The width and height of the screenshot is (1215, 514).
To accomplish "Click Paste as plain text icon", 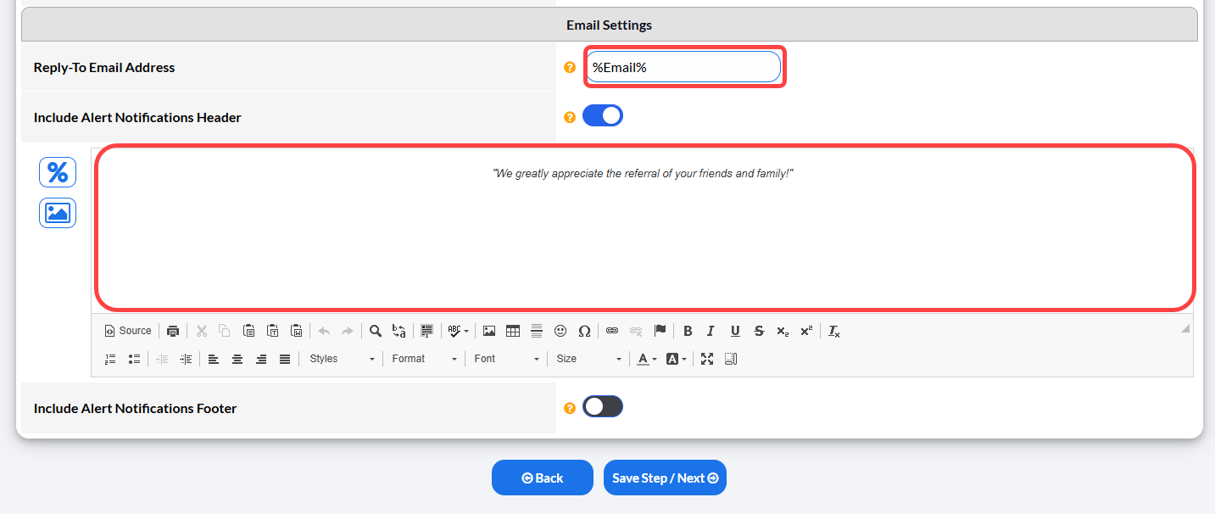I will point(273,331).
